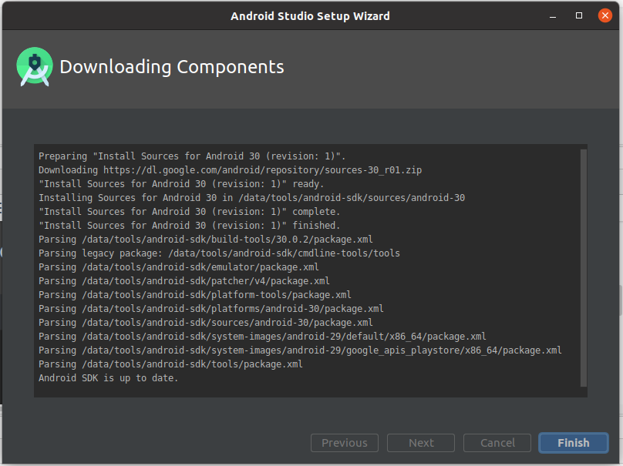Click the android-29/default/x86_64 package line

(x=262, y=337)
